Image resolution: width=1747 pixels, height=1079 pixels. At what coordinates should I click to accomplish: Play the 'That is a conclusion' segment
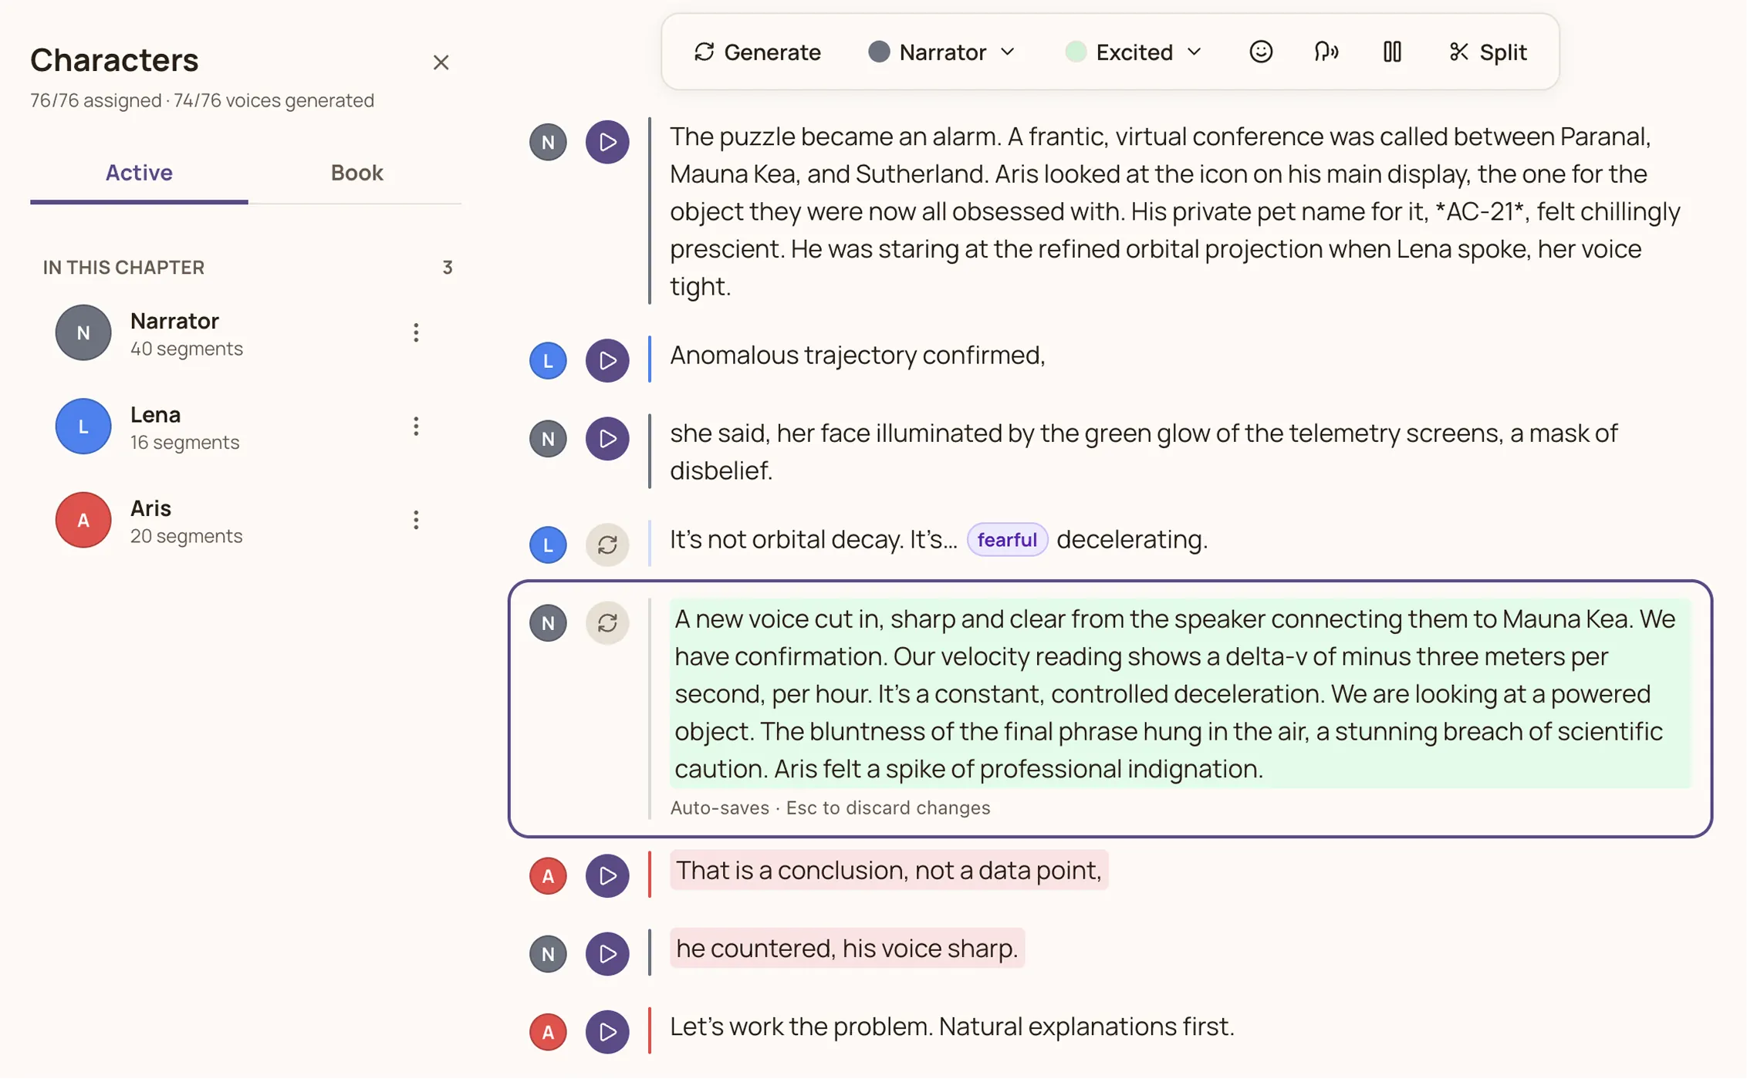pos(607,875)
